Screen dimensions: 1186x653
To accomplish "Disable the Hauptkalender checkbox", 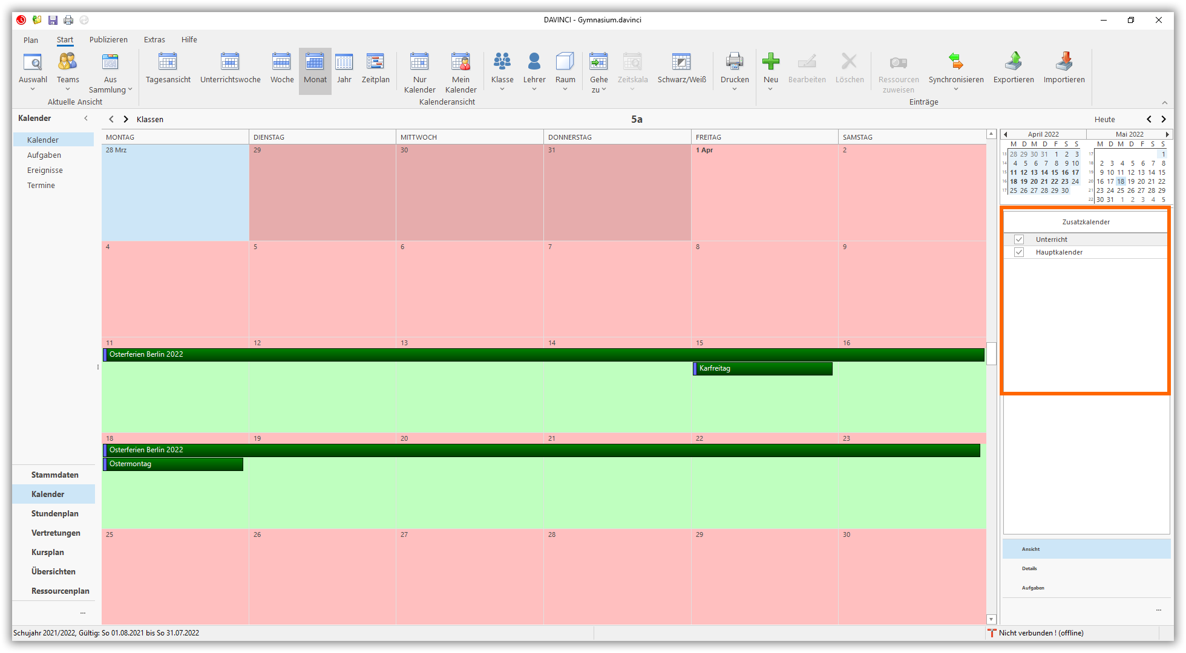I will click(1019, 252).
